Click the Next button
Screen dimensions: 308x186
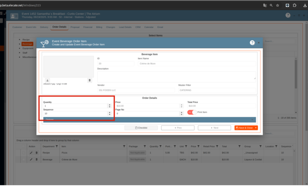point(214,128)
